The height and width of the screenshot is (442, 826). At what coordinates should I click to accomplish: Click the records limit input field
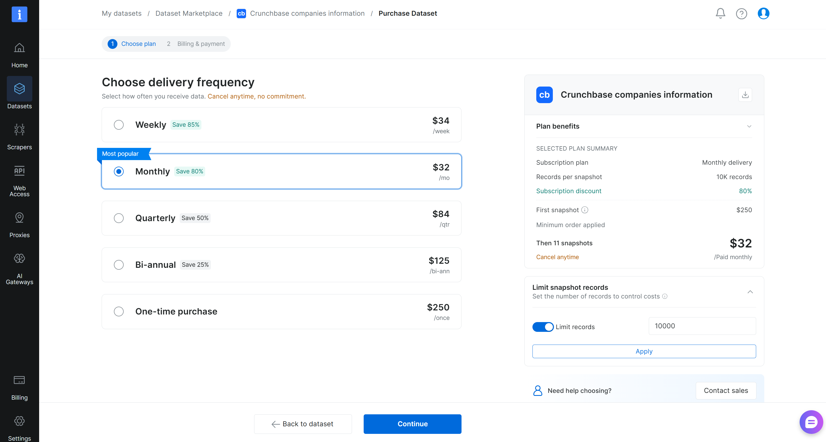pos(702,326)
